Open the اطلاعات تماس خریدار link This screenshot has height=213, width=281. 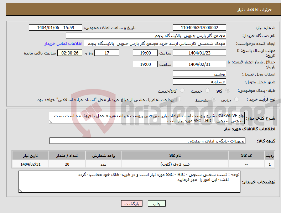63,43
